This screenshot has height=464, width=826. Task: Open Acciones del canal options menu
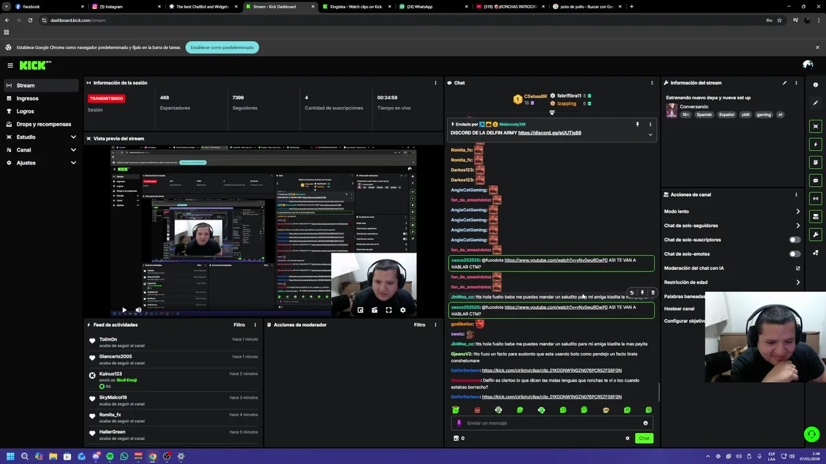coord(796,195)
